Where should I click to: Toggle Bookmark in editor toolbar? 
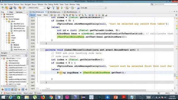click(x=86, y=15)
